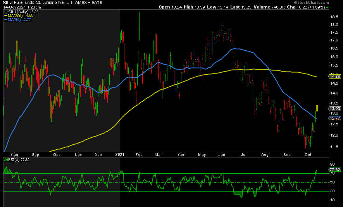
Task: Click the 13.23 last price tag on axis
Action: (x=335, y=109)
